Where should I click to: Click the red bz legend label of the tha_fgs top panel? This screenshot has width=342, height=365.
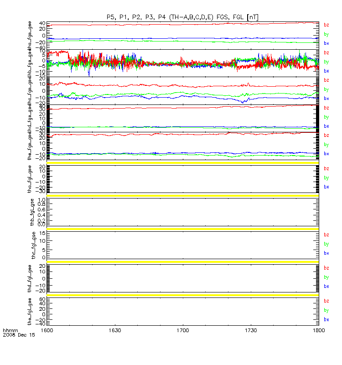click(326, 25)
